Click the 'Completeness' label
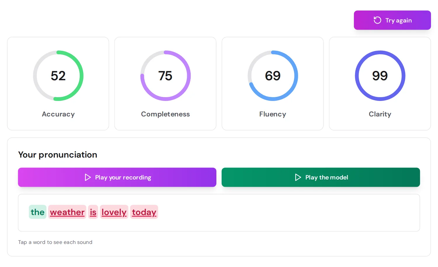Image resolution: width=438 pixels, height=267 pixels. tap(165, 114)
